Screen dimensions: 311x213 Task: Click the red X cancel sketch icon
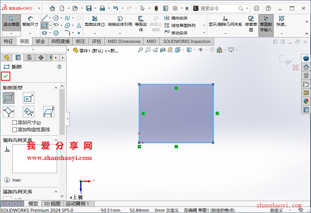coord(295,68)
